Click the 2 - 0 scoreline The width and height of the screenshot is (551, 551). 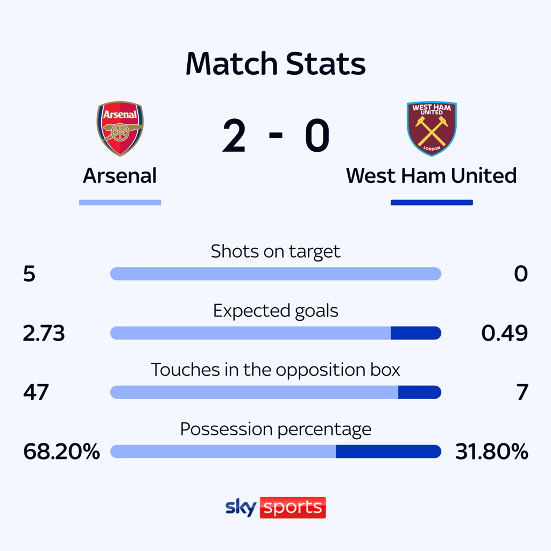point(275,137)
